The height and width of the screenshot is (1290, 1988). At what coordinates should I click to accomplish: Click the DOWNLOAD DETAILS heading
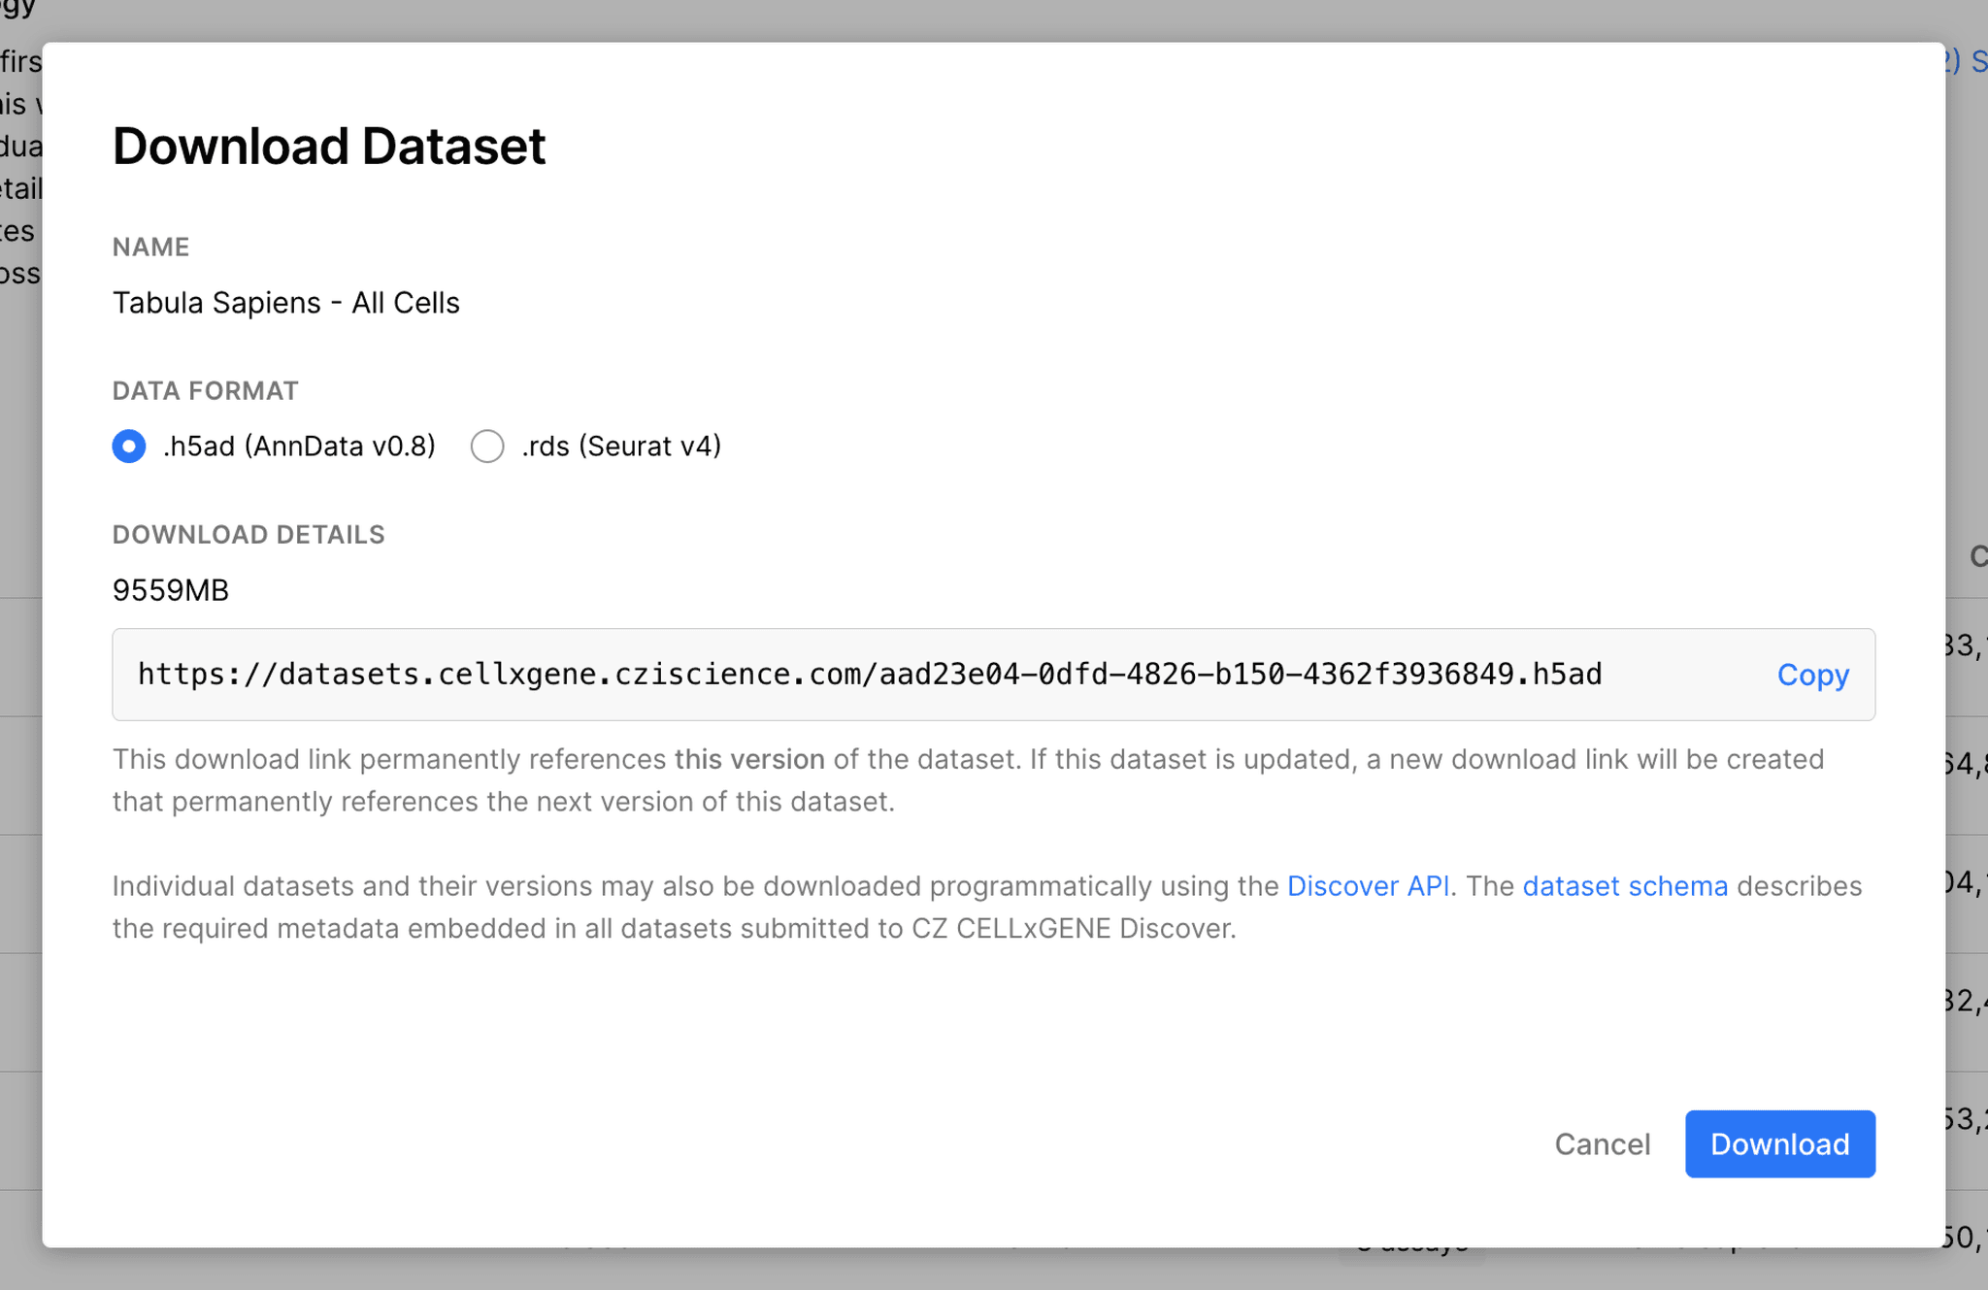(248, 534)
